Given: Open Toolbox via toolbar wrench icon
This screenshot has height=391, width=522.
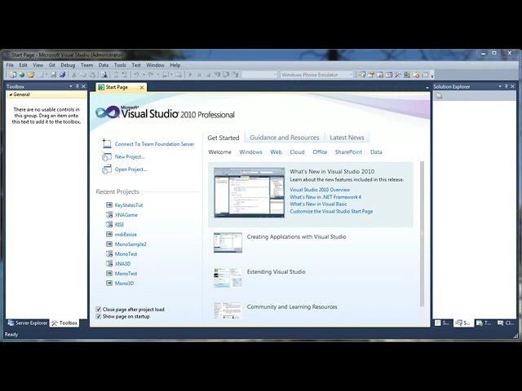Looking at the screenshot, I should (398, 75).
